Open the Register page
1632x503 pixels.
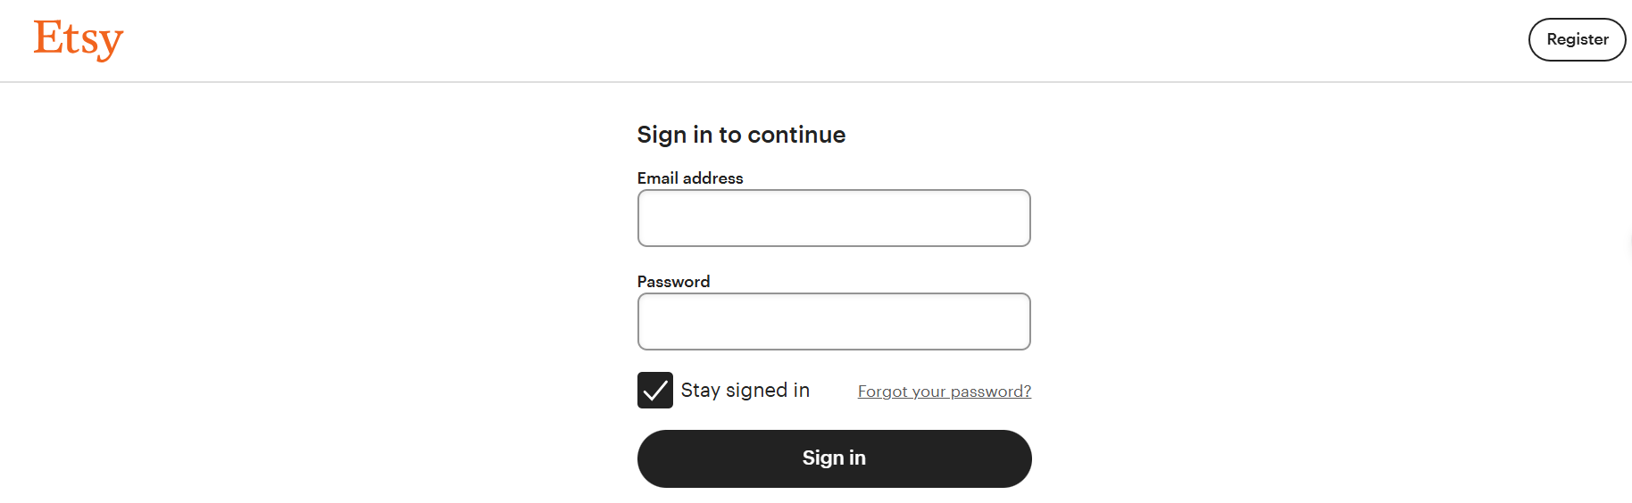pyautogui.click(x=1578, y=39)
